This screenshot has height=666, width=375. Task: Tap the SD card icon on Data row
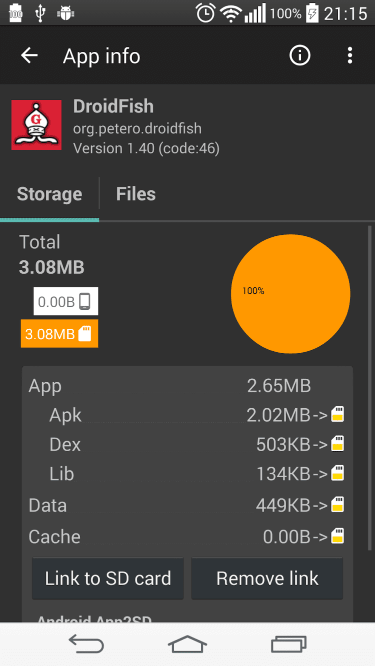pyautogui.click(x=338, y=505)
